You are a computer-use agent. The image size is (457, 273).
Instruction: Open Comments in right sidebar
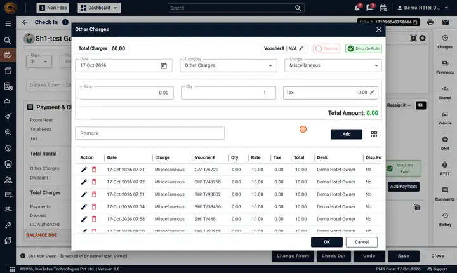[x=445, y=194]
